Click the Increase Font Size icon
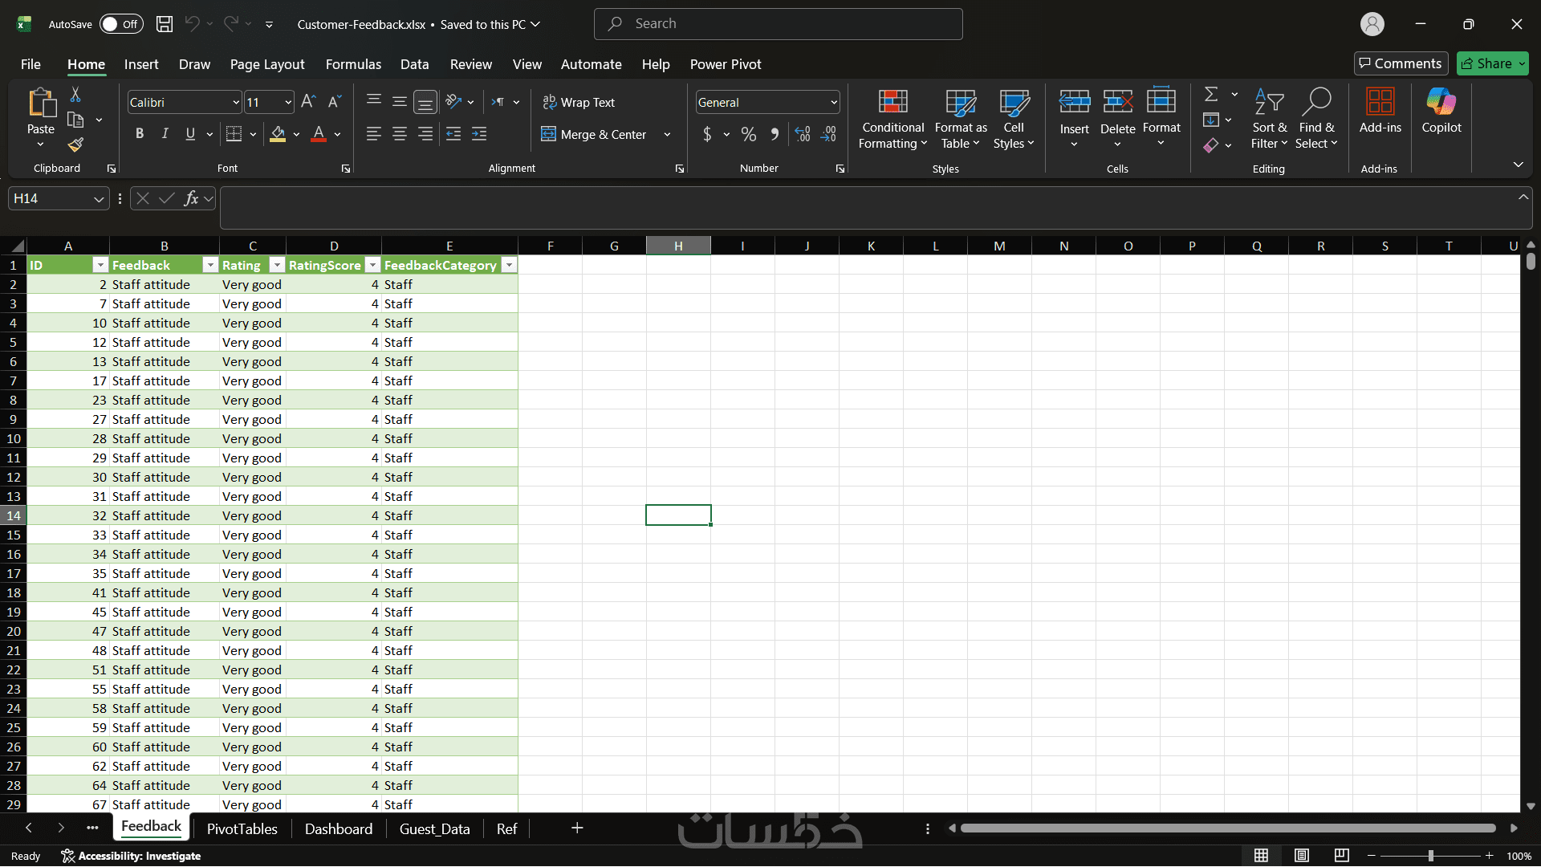This screenshot has height=867, width=1541. pos(308,102)
